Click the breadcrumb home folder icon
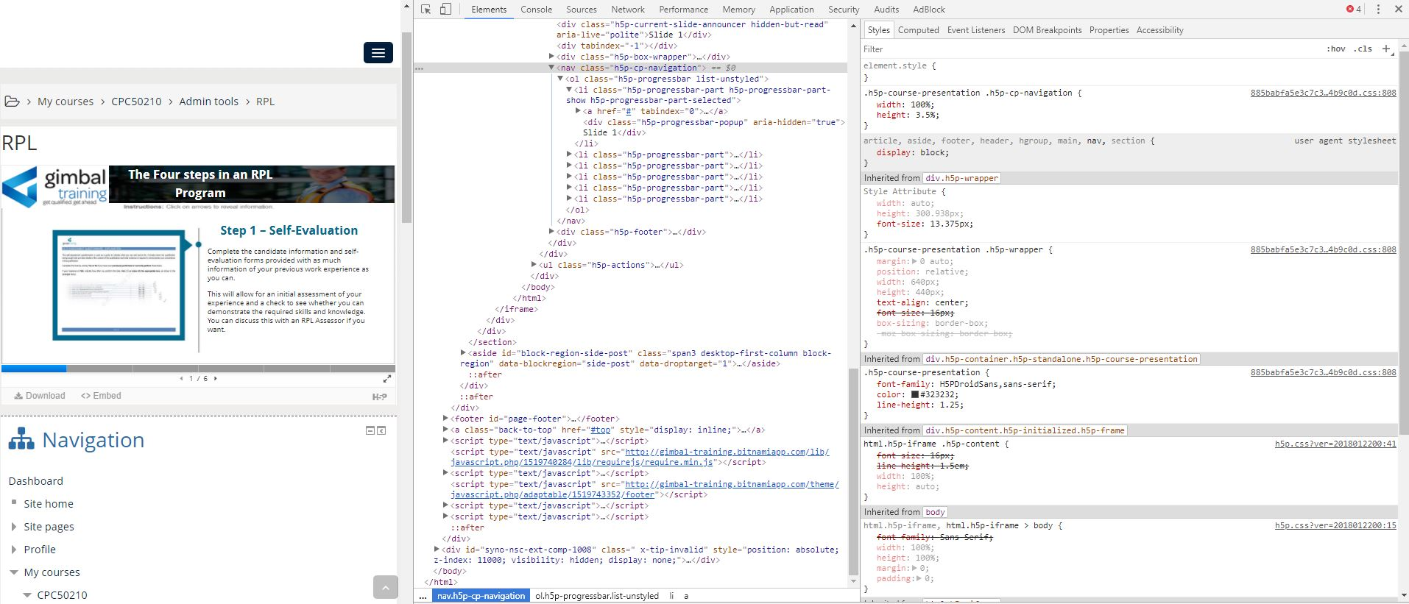The width and height of the screenshot is (1409, 604). [12, 102]
